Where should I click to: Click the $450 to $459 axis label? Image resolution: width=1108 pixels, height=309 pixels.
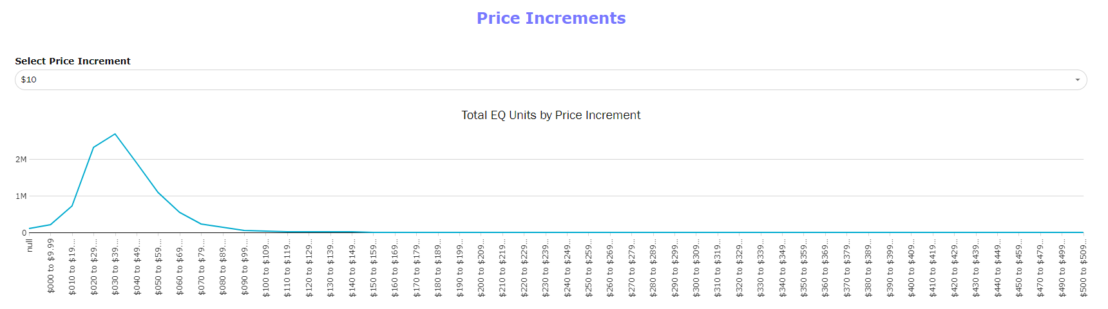point(1019,267)
